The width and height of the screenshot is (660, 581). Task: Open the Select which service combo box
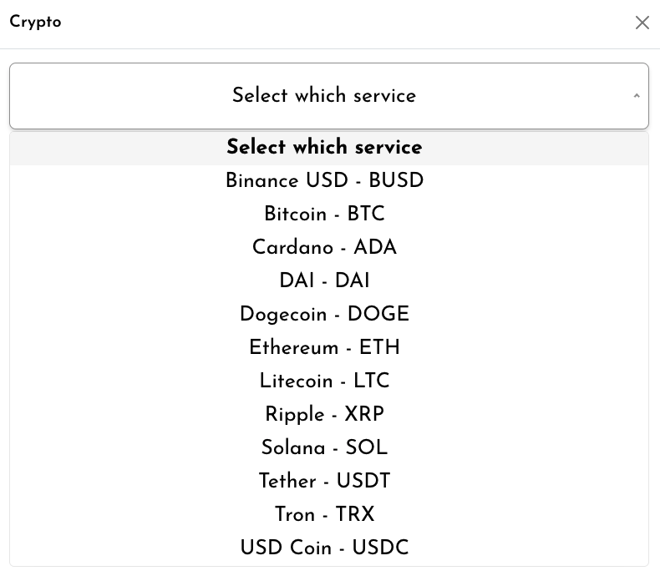pyautogui.click(x=324, y=96)
